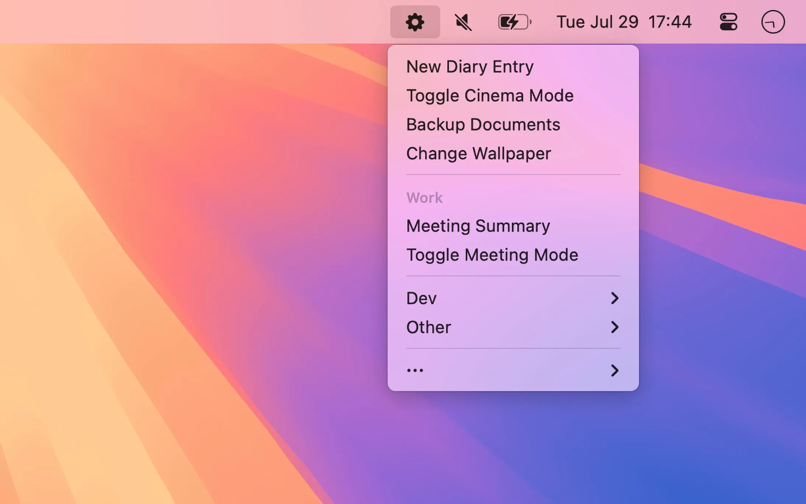
Task: Open the Dev menu item label
Action: (x=421, y=298)
